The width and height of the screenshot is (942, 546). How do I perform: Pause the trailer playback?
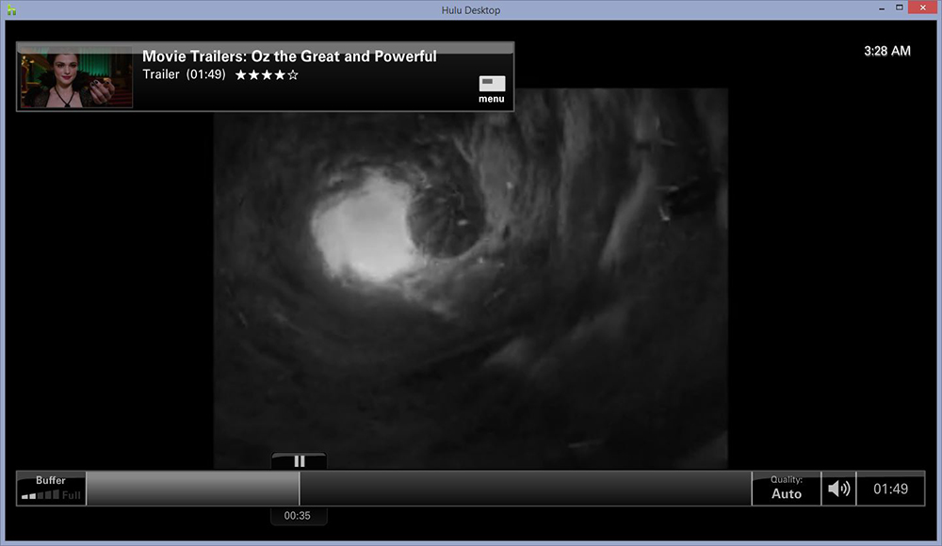coord(300,461)
